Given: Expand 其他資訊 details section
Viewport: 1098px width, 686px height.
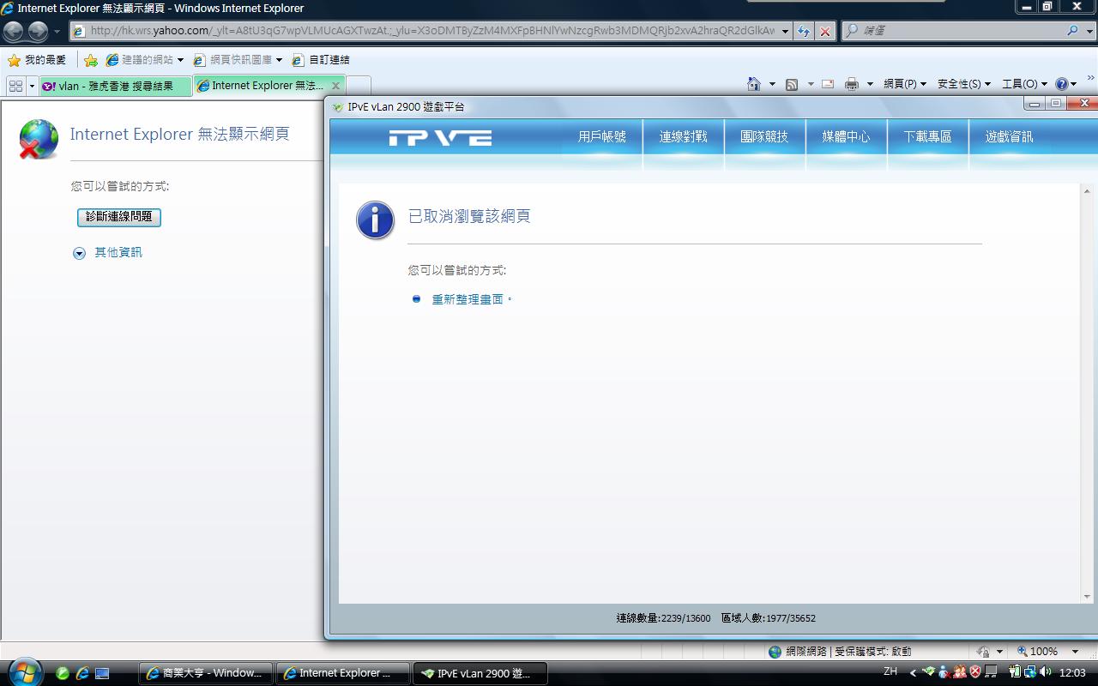Looking at the screenshot, I should 80,253.
